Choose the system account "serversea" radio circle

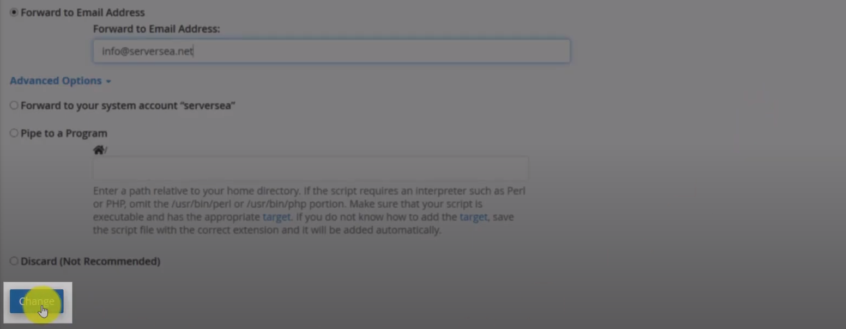14,105
